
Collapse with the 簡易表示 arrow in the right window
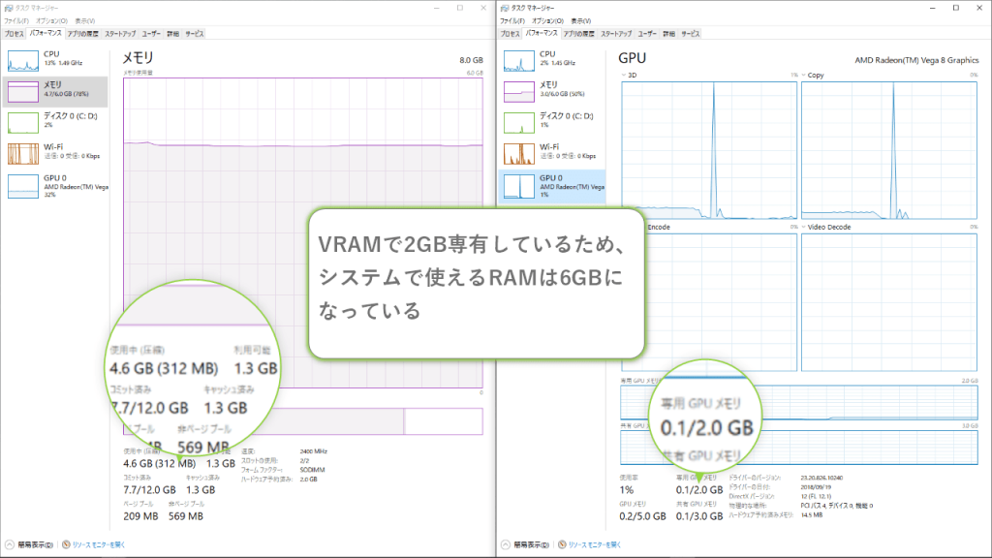tap(506, 544)
